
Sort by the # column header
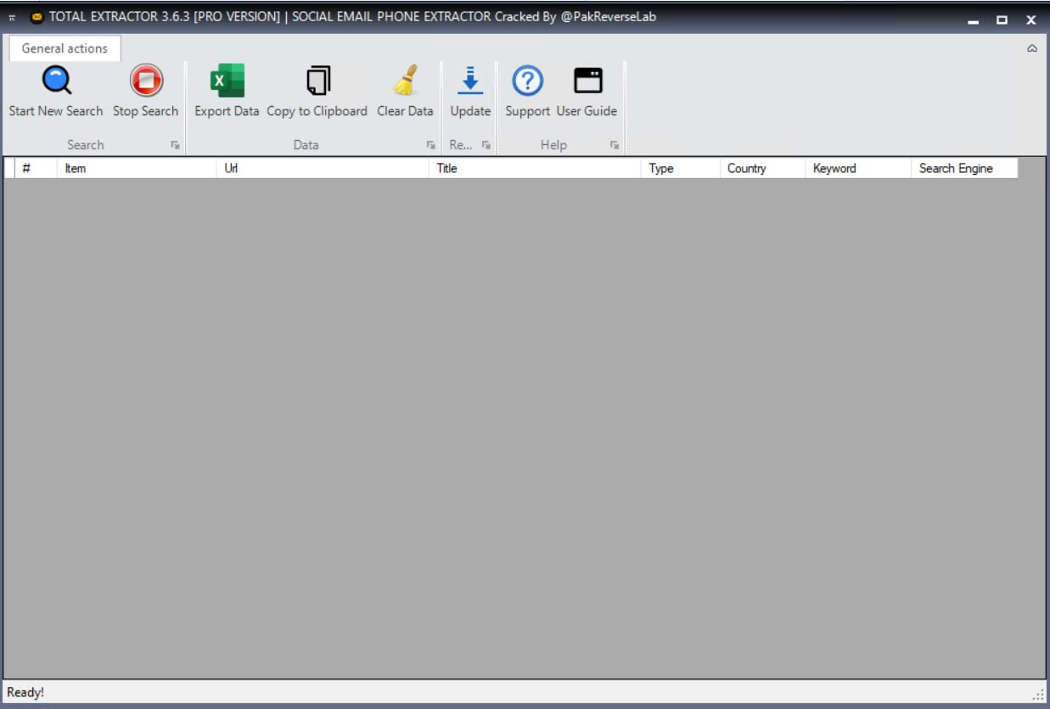coord(36,168)
